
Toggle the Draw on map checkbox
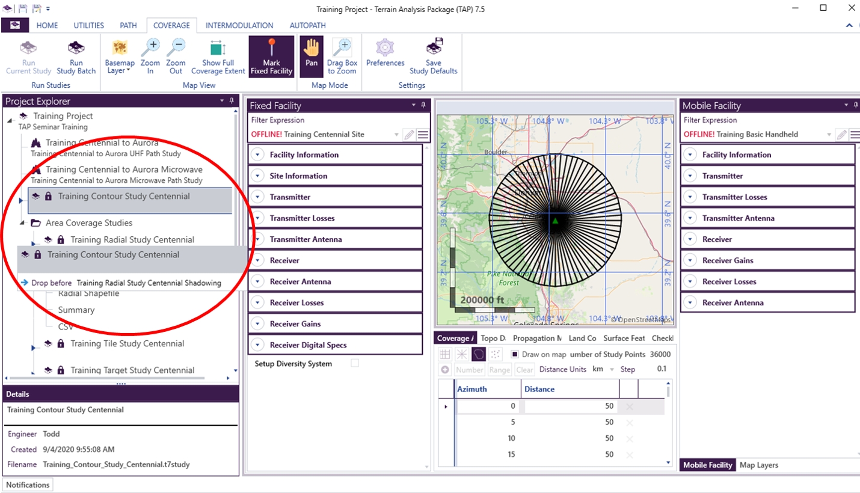pos(515,354)
